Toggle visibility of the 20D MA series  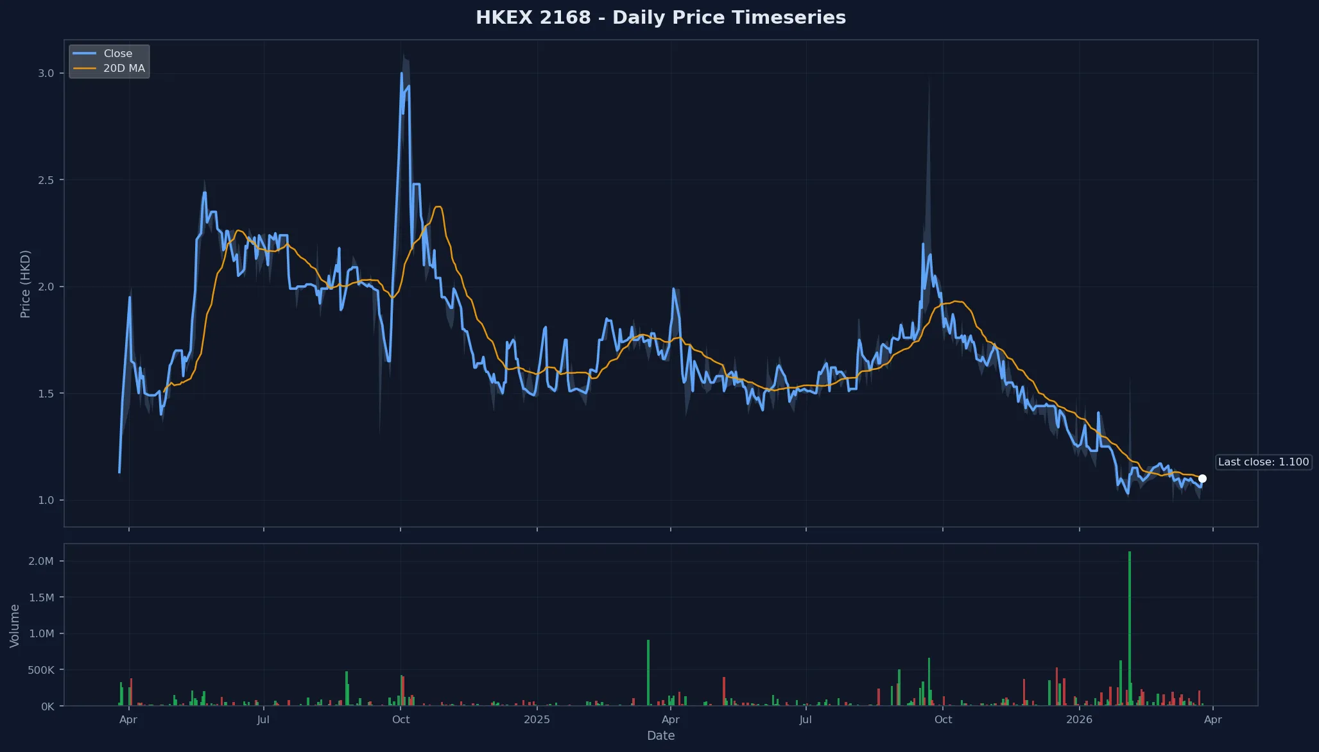click(123, 67)
